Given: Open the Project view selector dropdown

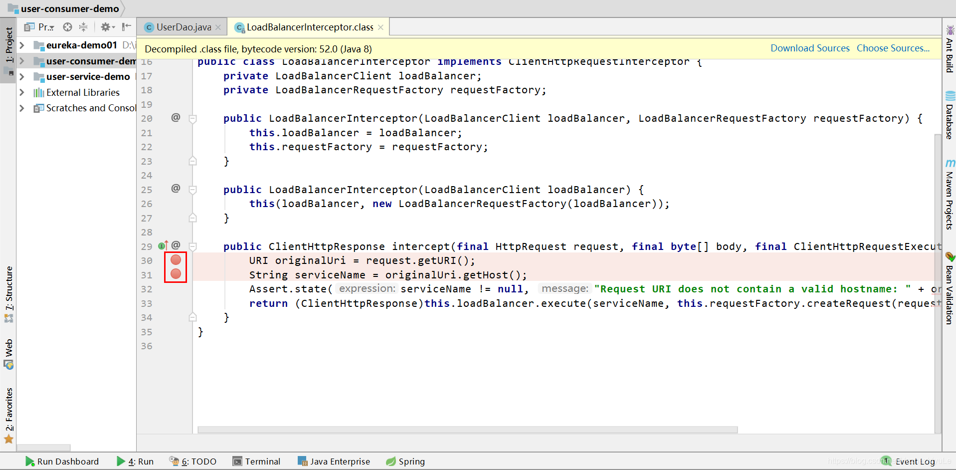Looking at the screenshot, I should click(39, 27).
